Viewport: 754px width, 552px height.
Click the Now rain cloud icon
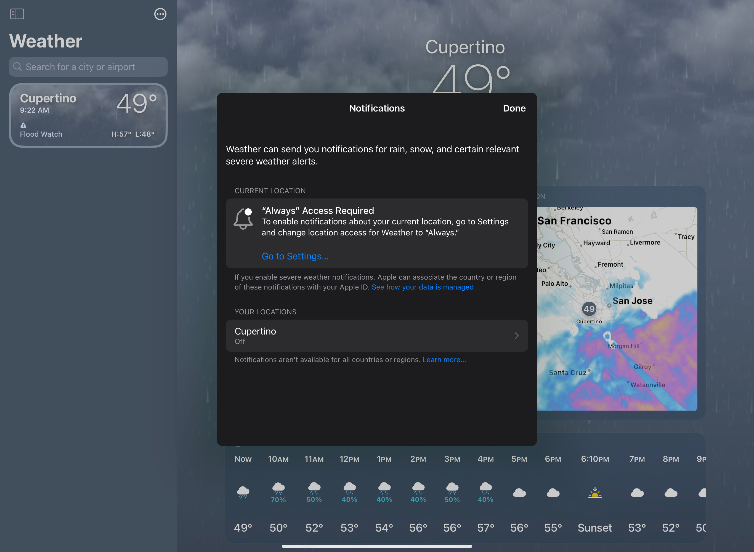pos(243,492)
